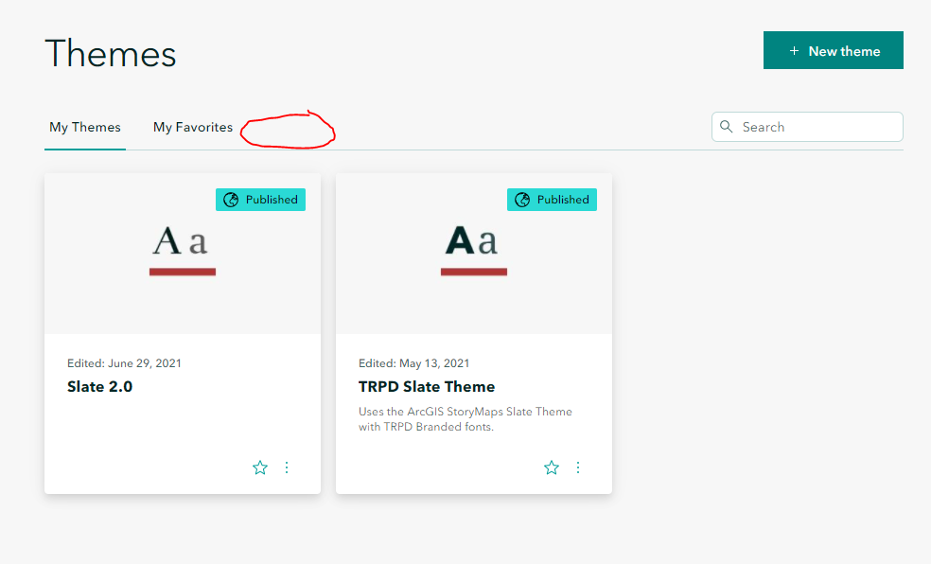Click 'Edited: May 13, 2021' text
The width and height of the screenshot is (931, 564).
coord(413,363)
